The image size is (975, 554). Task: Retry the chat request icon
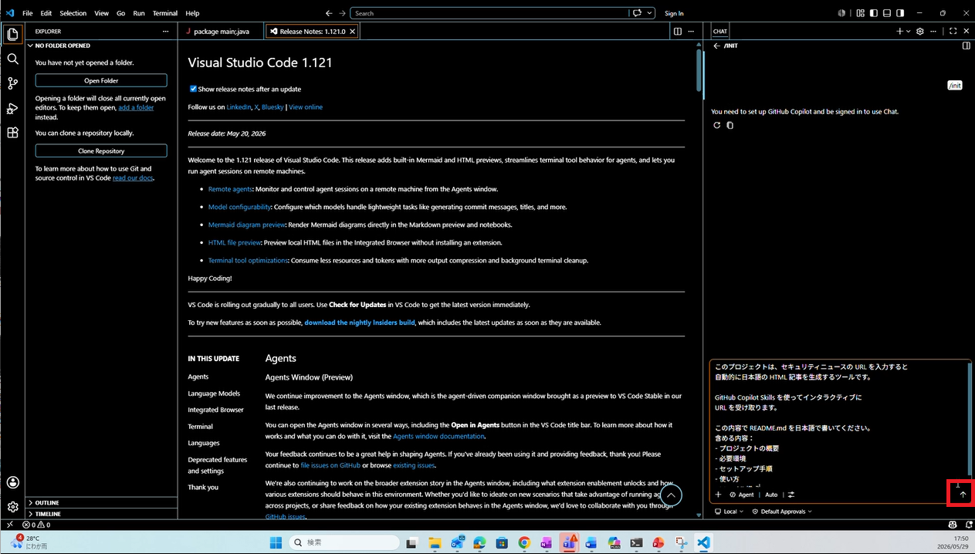click(716, 125)
